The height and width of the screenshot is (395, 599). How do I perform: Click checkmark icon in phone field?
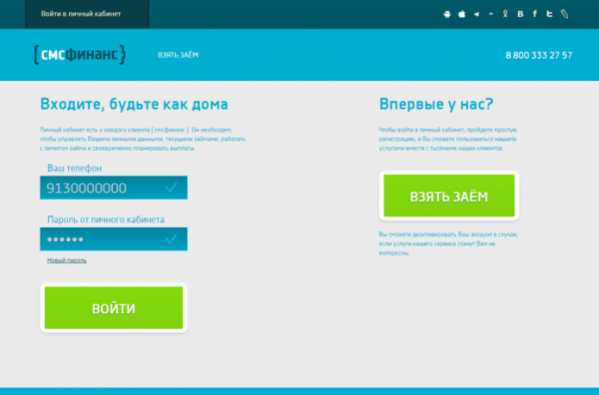(x=171, y=188)
